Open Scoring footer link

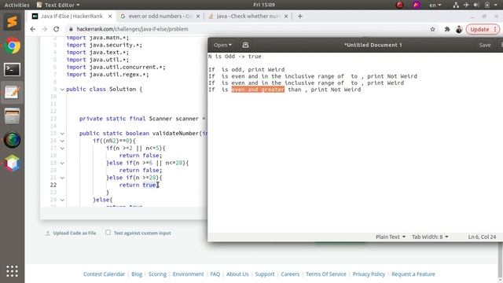coord(157,274)
